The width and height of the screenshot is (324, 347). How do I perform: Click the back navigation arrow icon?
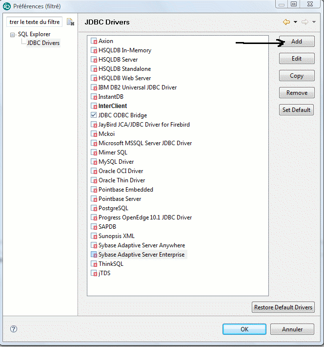(x=286, y=22)
